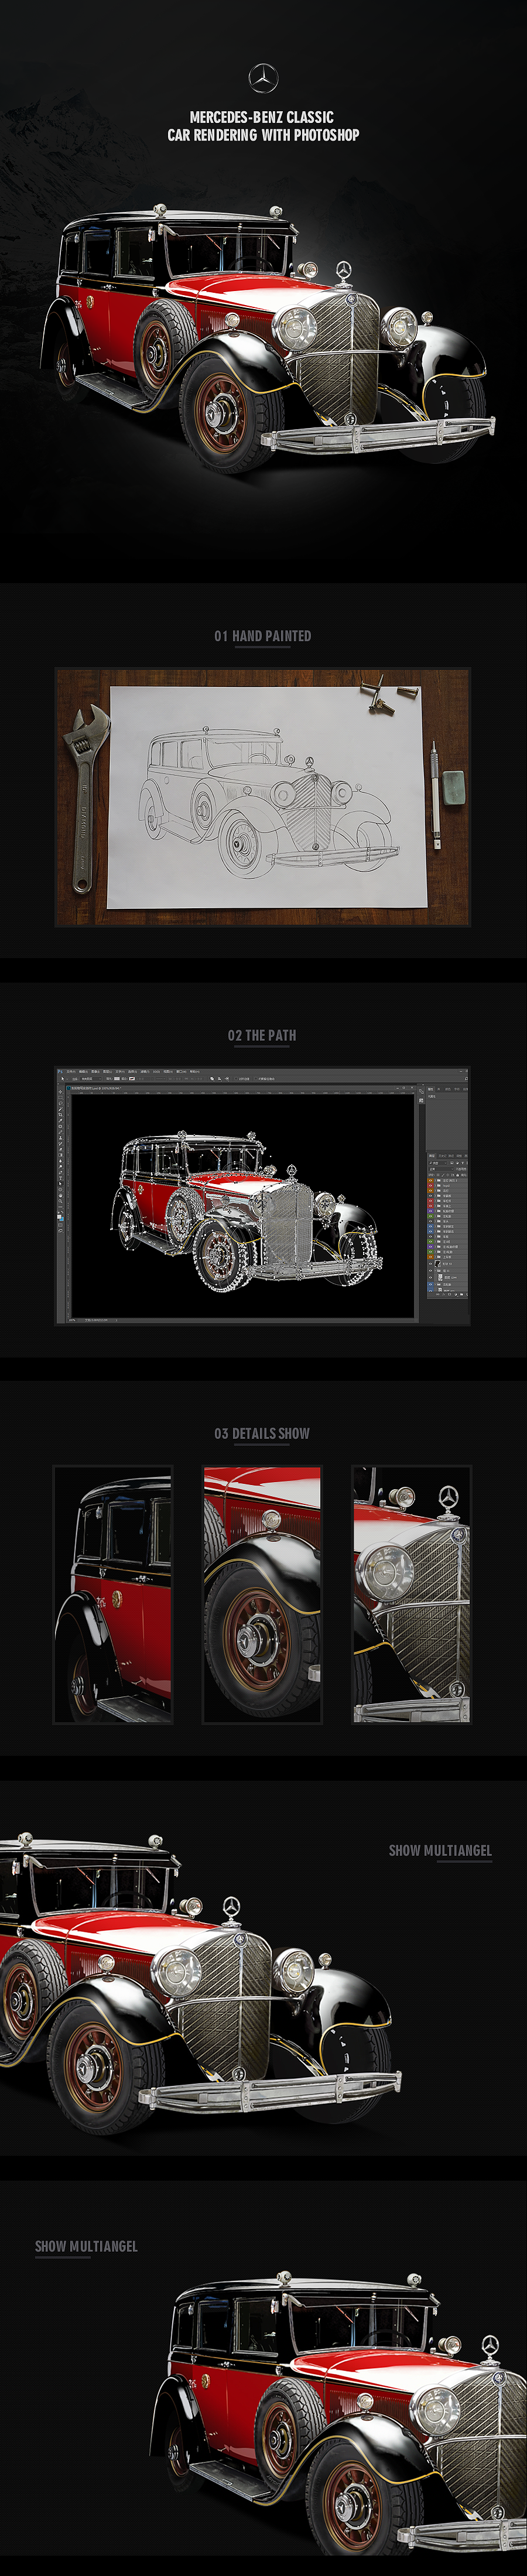Select the Eyedropper tool
The image size is (527, 2576).
tap(61, 1121)
